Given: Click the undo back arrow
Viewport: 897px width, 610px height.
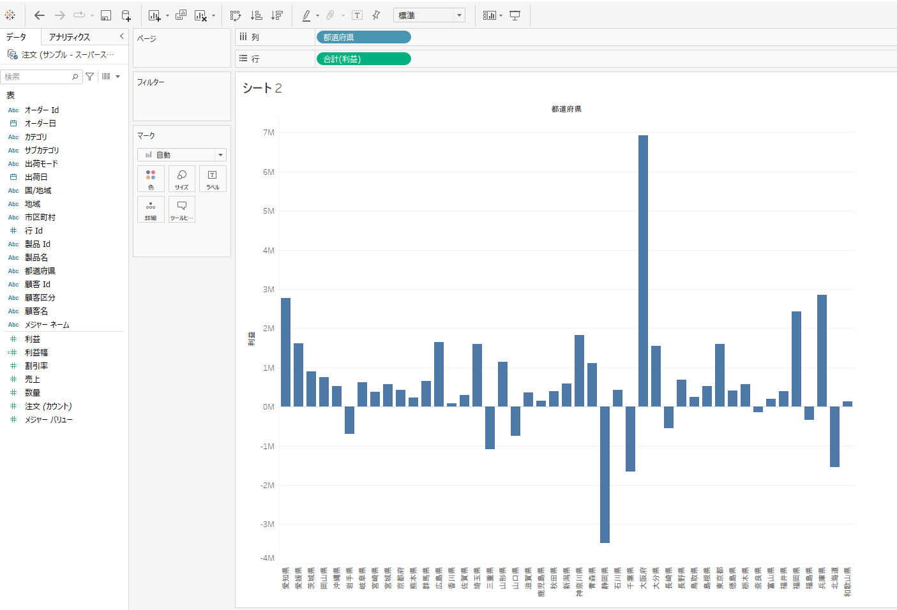Looking at the screenshot, I should pyautogui.click(x=40, y=15).
